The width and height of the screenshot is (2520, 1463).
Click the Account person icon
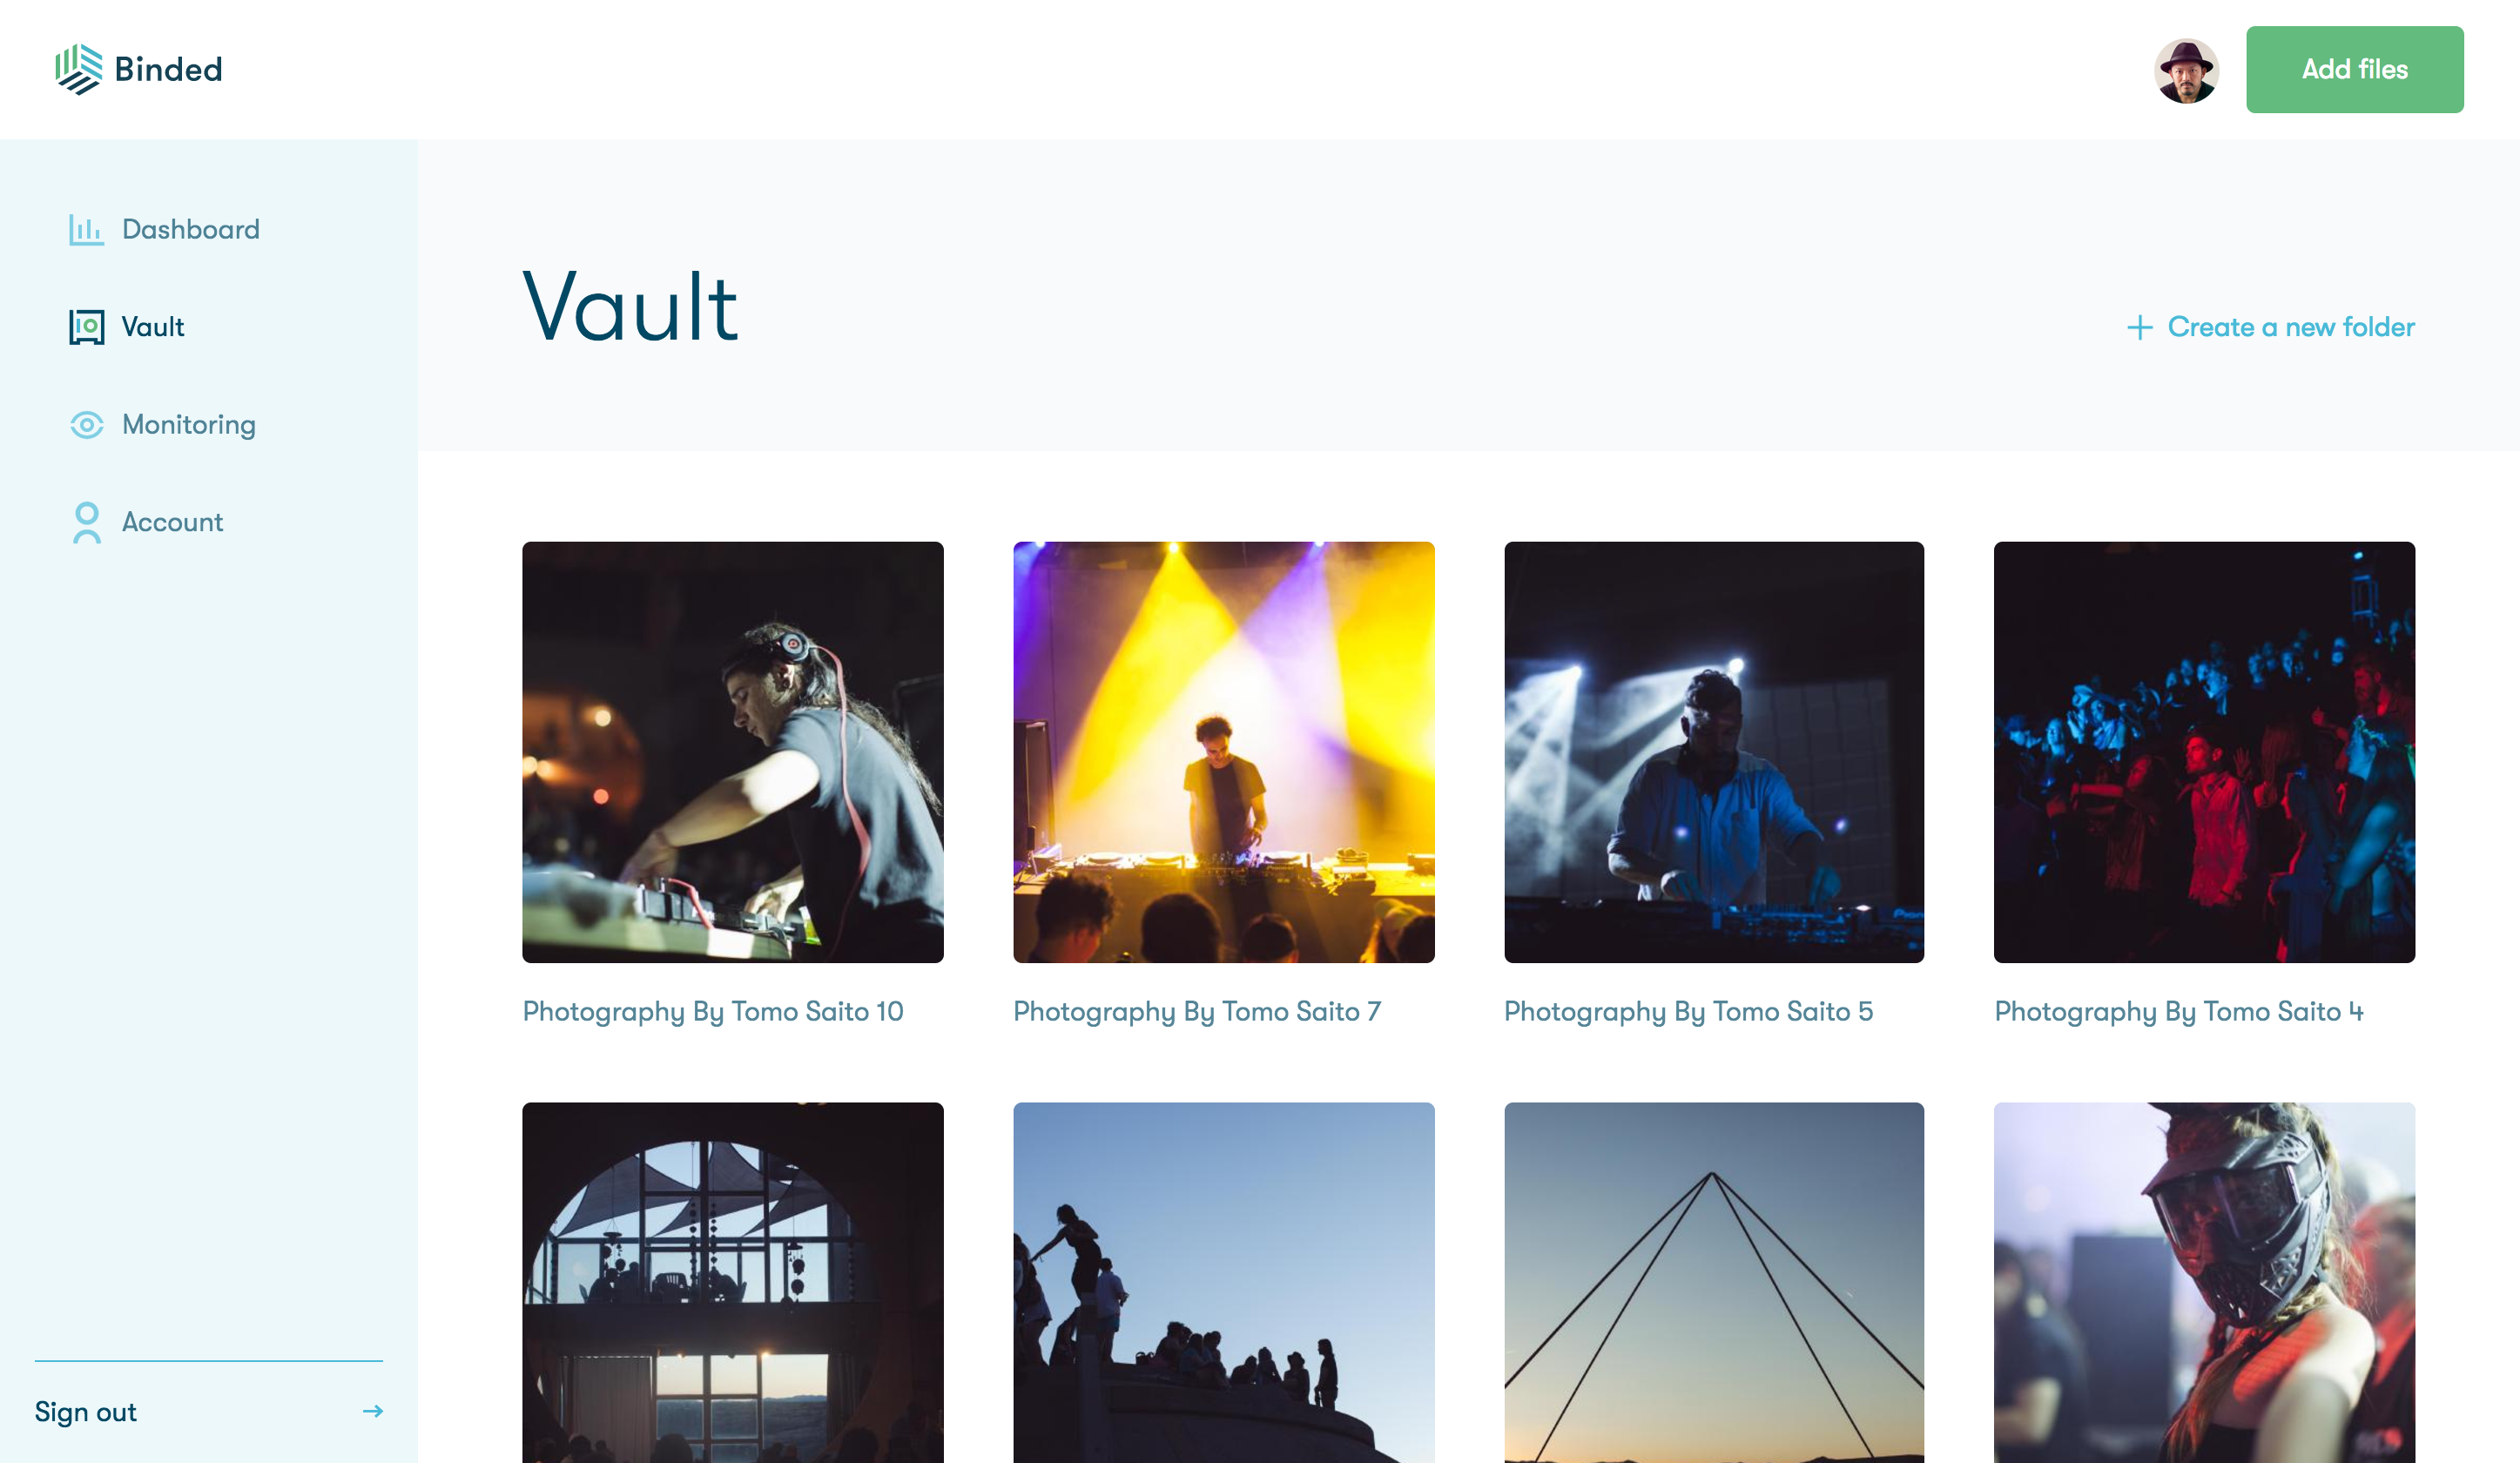87,522
